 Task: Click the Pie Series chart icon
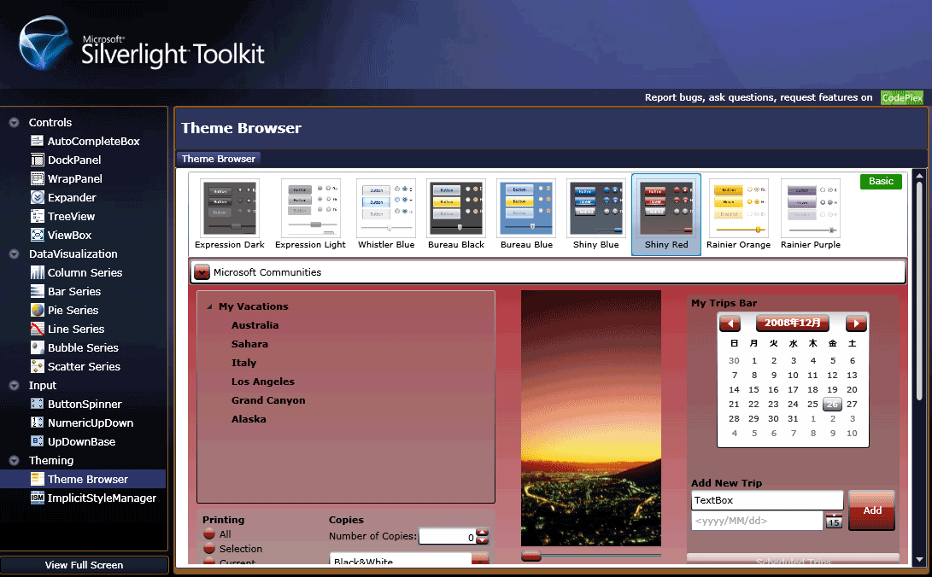click(x=37, y=310)
